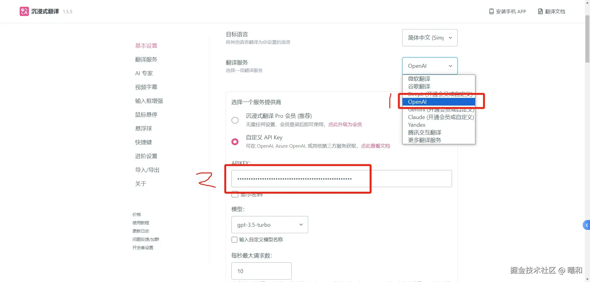Select OpenAI from the service list
Image resolution: width=590 pixels, height=282 pixels.
tap(417, 102)
